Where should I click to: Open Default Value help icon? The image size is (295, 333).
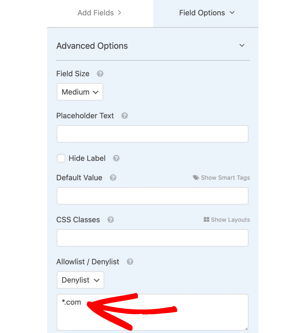pos(113,178)
